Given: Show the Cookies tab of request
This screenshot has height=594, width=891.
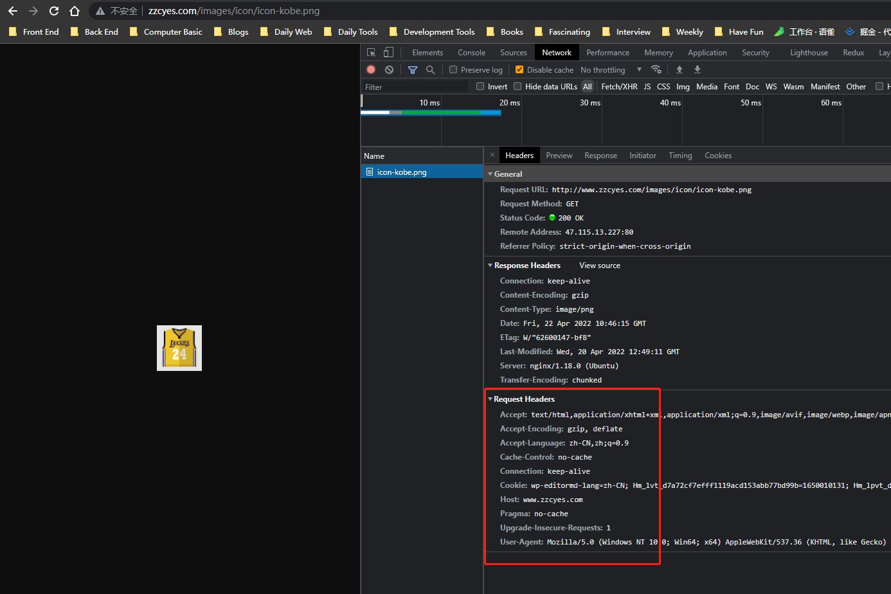Looking at the screenshot, I should point(717,155).
